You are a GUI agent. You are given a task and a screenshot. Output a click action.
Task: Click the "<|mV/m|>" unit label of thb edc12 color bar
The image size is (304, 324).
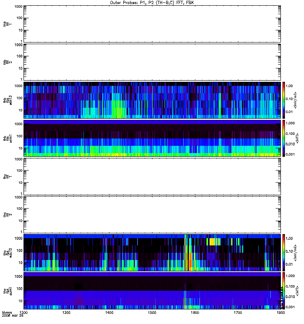point(295,100)
